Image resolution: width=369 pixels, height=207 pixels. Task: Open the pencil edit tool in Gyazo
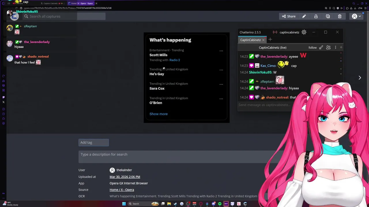pos(304,16)
